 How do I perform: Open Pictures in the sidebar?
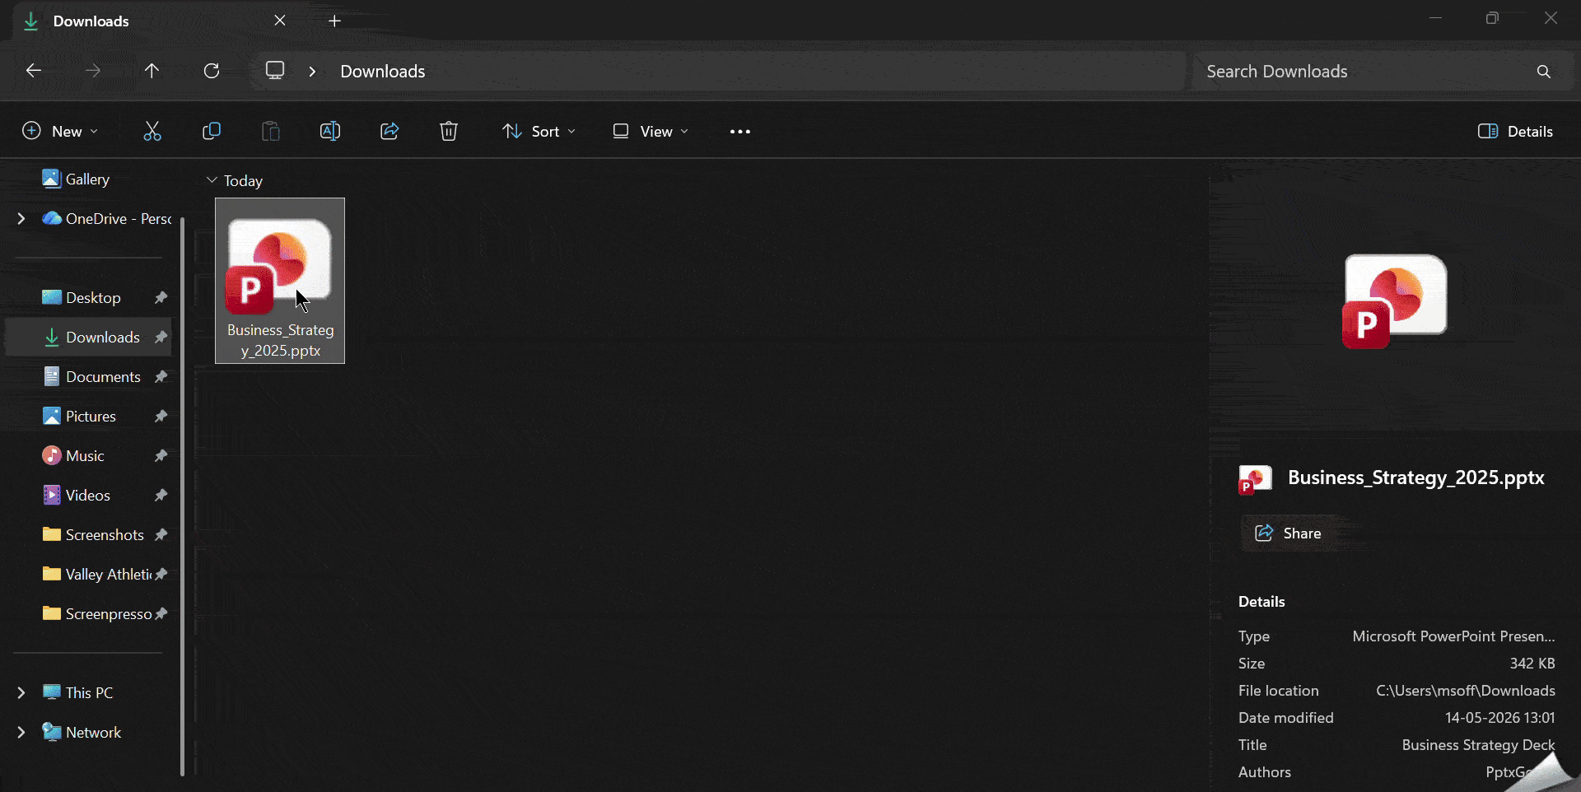coord(91,417)
